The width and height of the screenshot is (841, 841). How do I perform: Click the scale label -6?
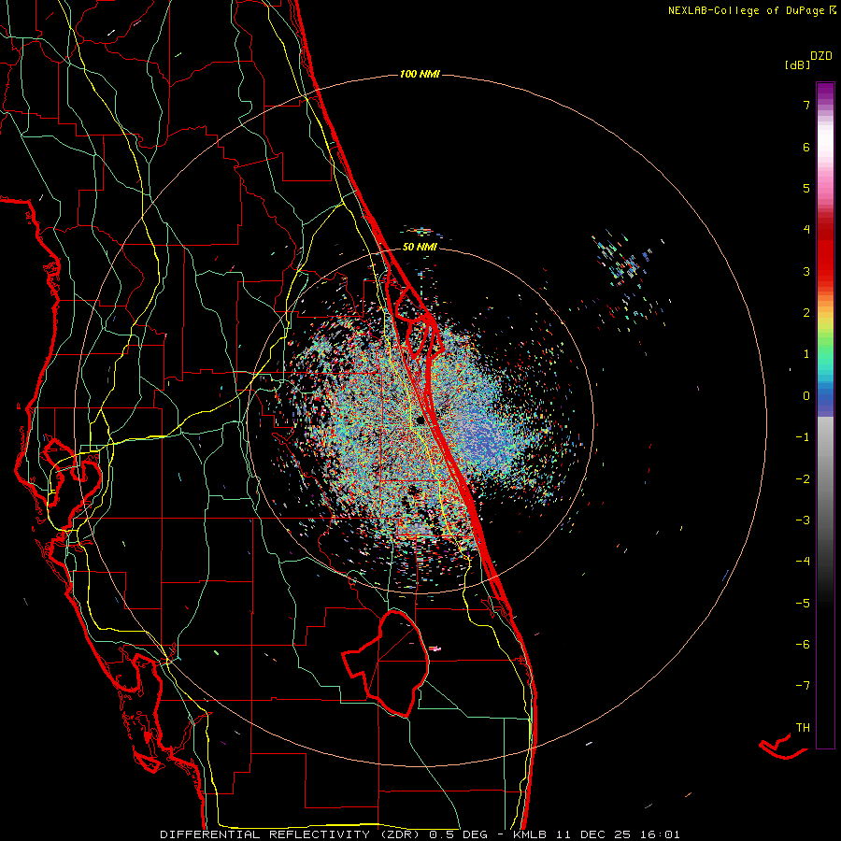point(803,644)
